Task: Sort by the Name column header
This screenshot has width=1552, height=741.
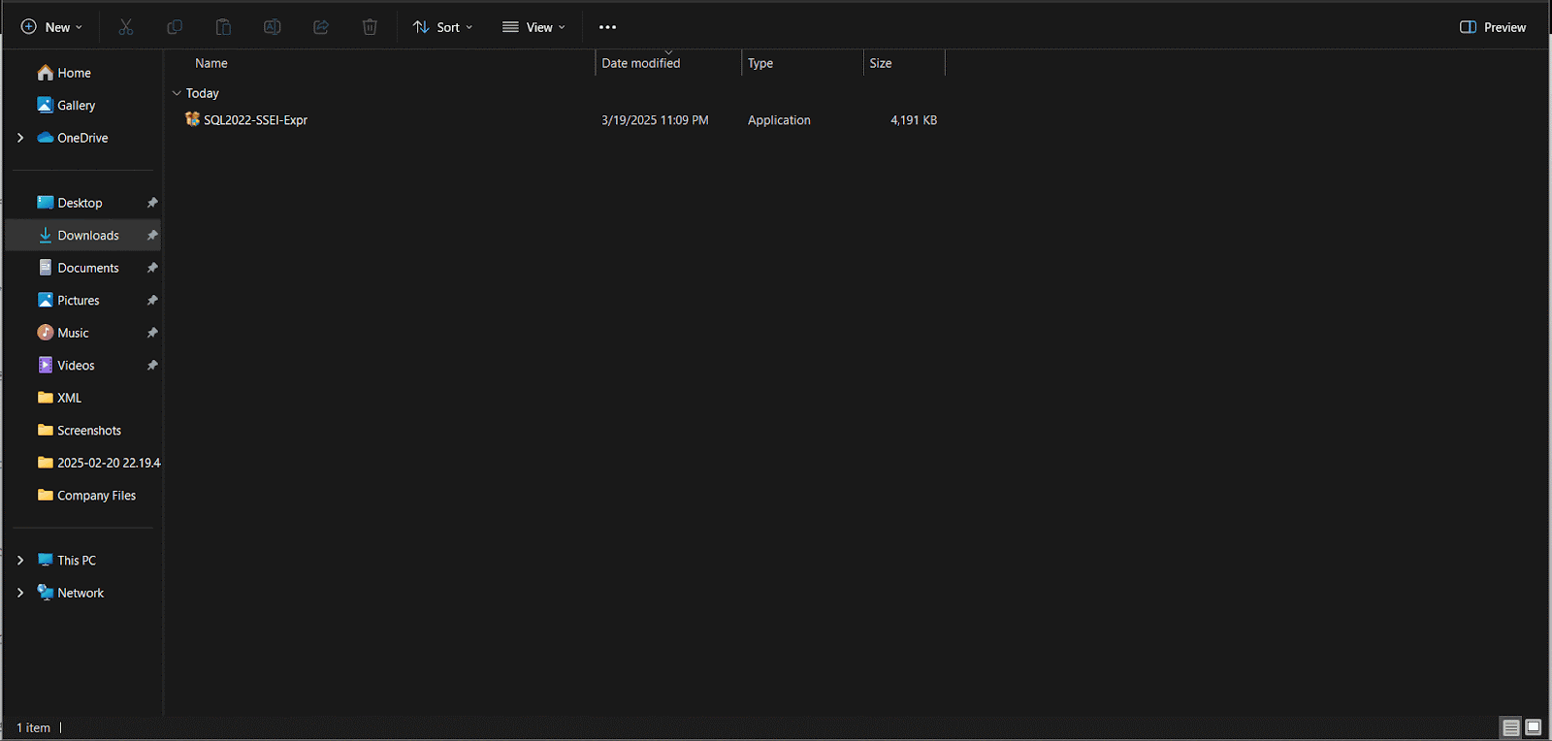Action: 211,63
